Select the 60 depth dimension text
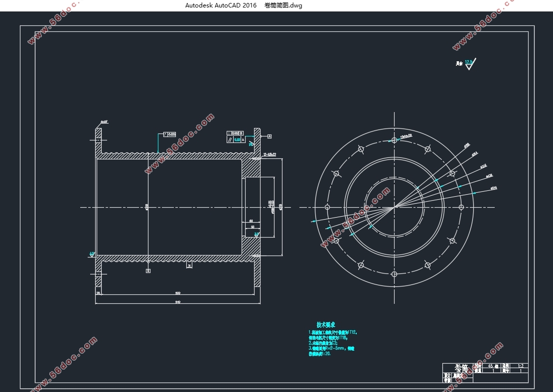Image resolution: width=553 pixels, height=392 pixels. coord(251,221)
